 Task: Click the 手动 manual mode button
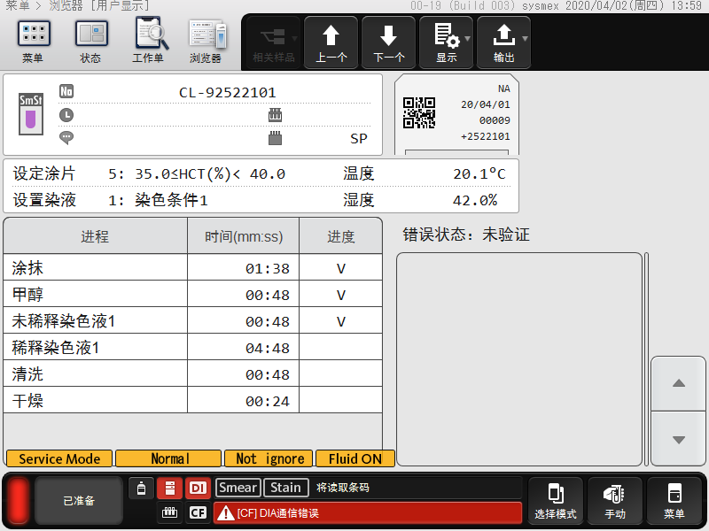[615, 501]
